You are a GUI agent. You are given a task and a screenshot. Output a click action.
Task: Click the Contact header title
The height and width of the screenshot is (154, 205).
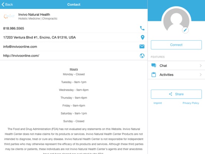[x=74, y=4]
